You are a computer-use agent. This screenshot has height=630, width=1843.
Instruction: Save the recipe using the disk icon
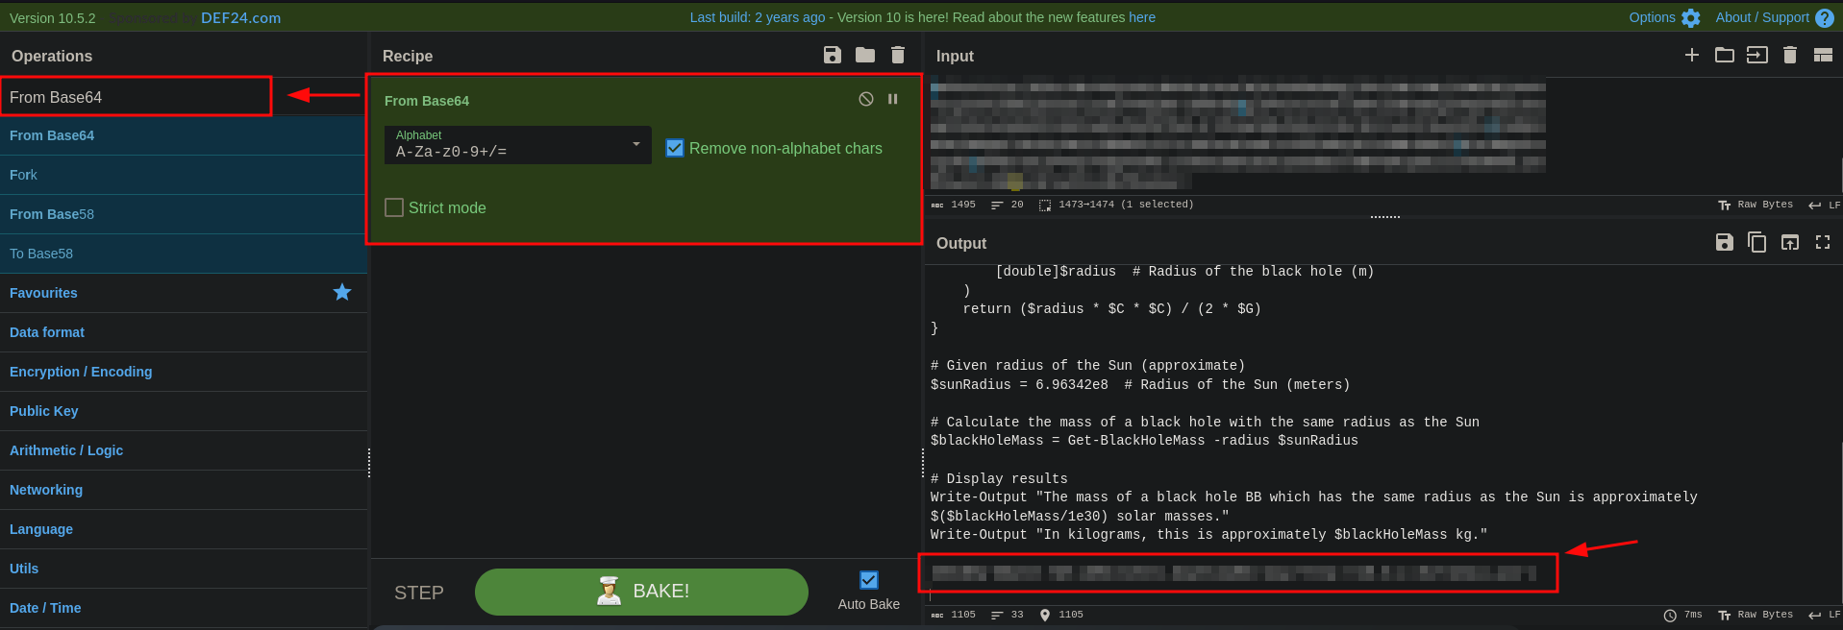pyautogui.click(x=833, y=56)
